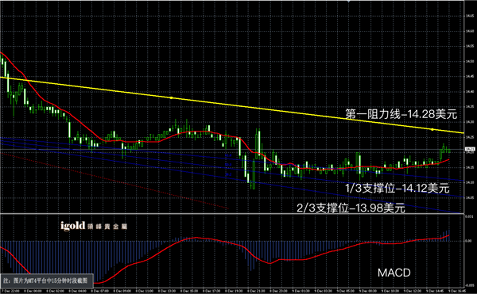Click the latest green candlestick at chart right
477x294 pixels.
[449, 151]
